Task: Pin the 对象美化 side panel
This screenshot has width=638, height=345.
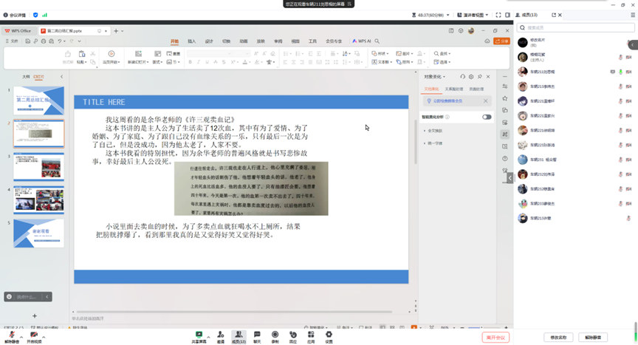Action: 479,77
